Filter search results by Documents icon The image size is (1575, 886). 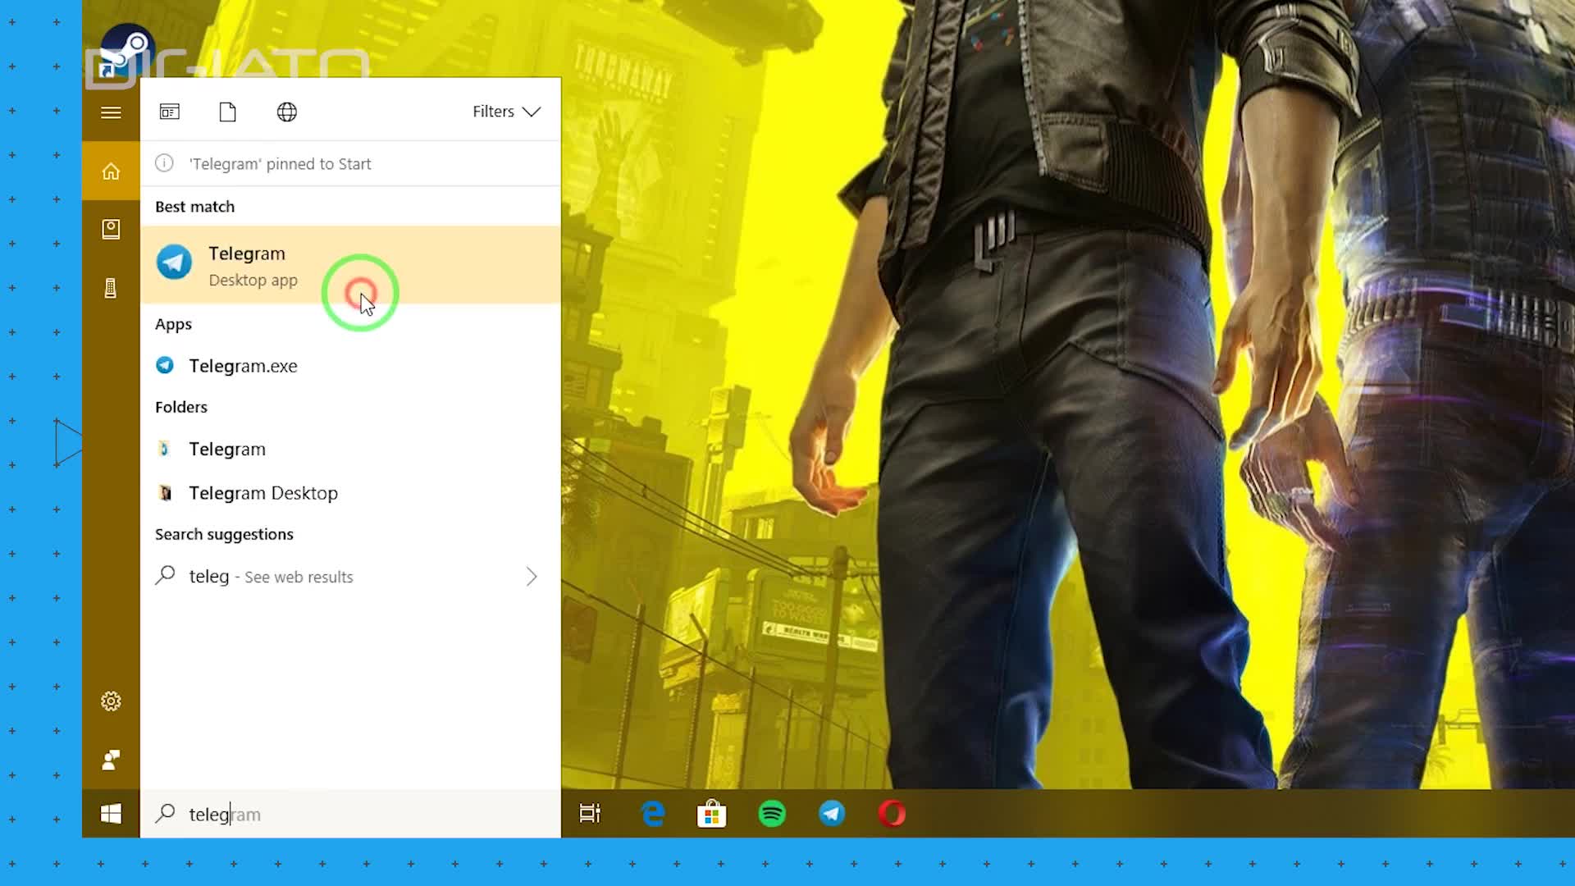[228, 112]
